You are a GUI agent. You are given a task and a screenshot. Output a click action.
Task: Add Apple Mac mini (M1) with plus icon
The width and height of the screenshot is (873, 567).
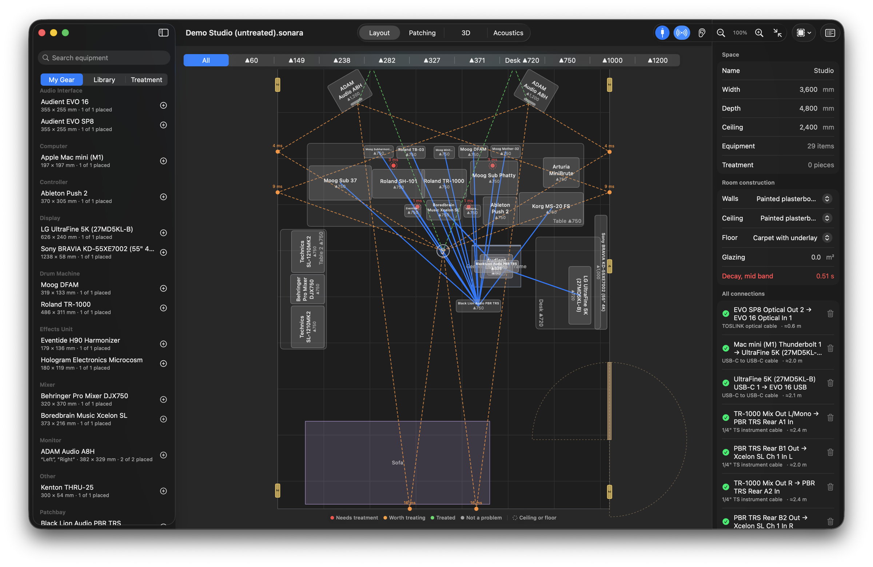coord(164,161)
